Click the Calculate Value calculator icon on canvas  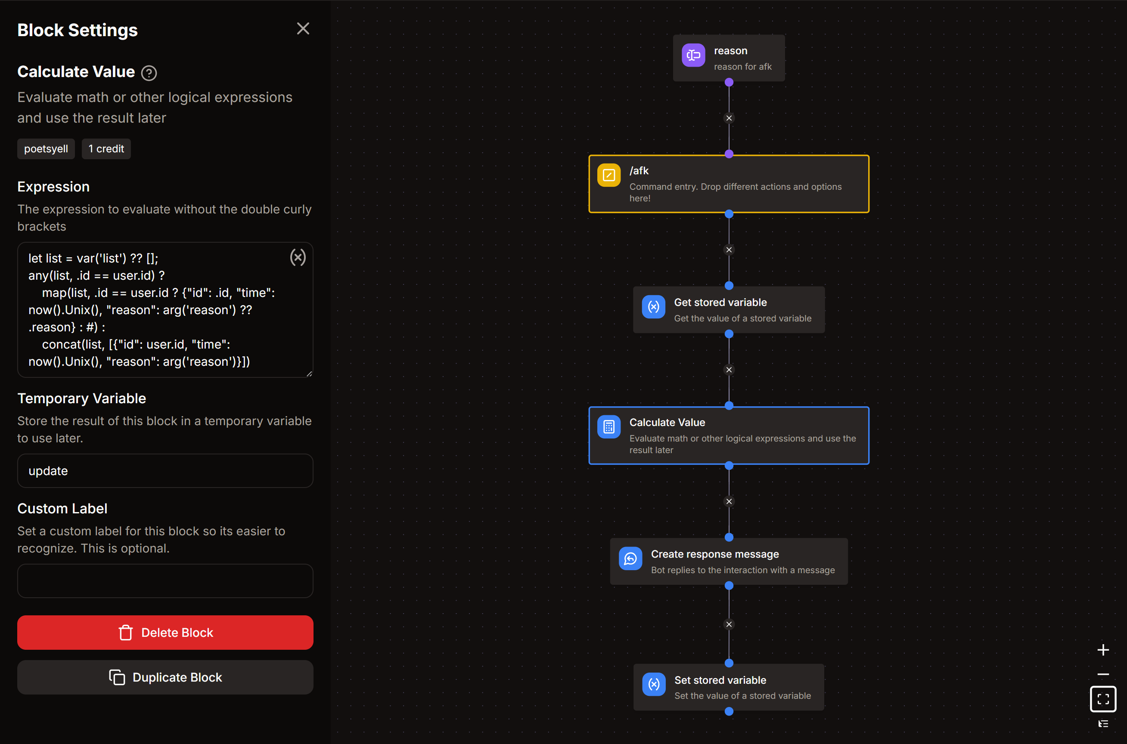click(x=609, y=427)
